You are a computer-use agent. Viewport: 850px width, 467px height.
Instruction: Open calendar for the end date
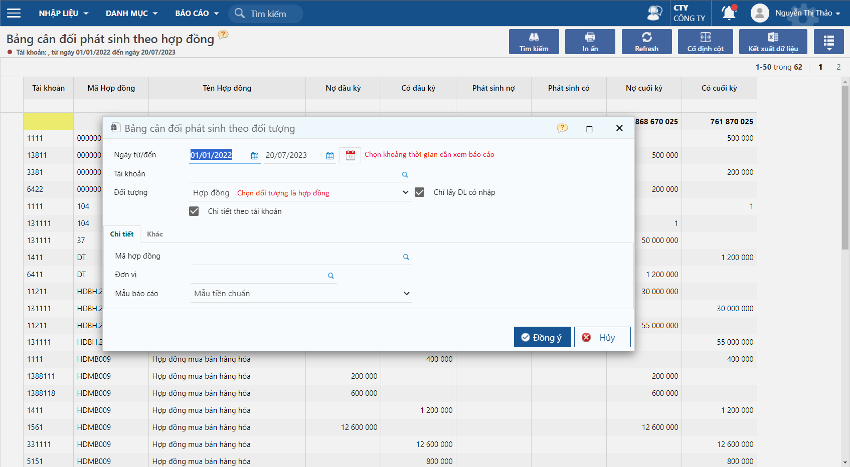330,156
